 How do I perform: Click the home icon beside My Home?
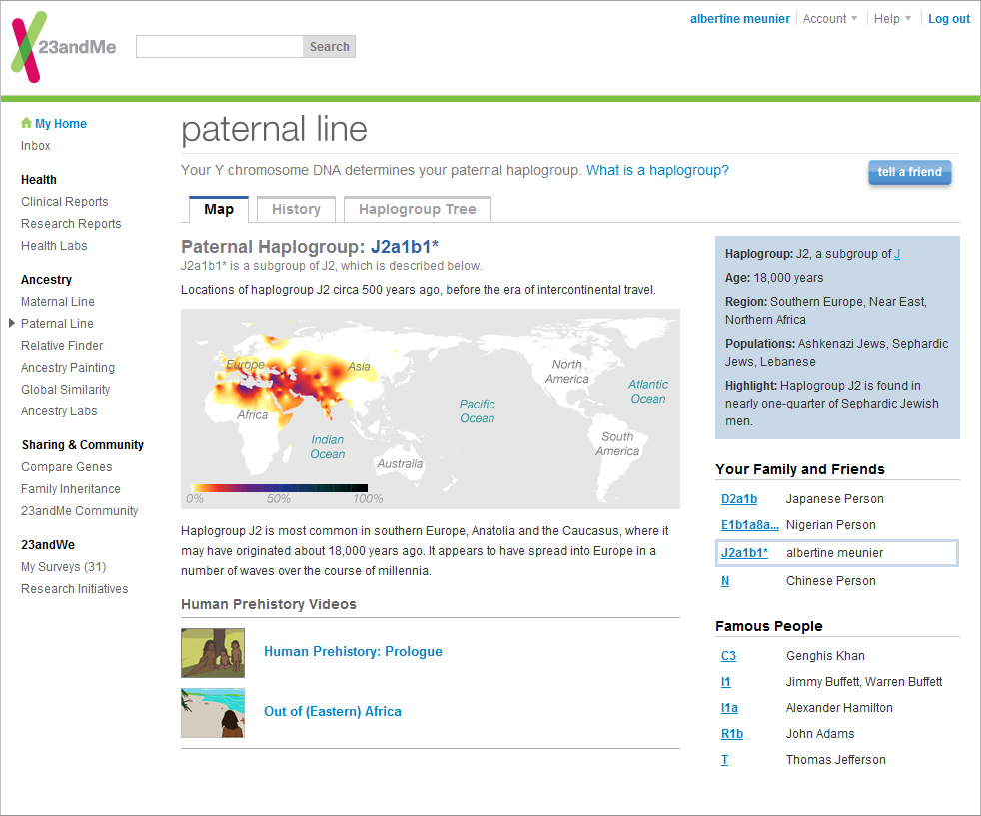point(26,123)
